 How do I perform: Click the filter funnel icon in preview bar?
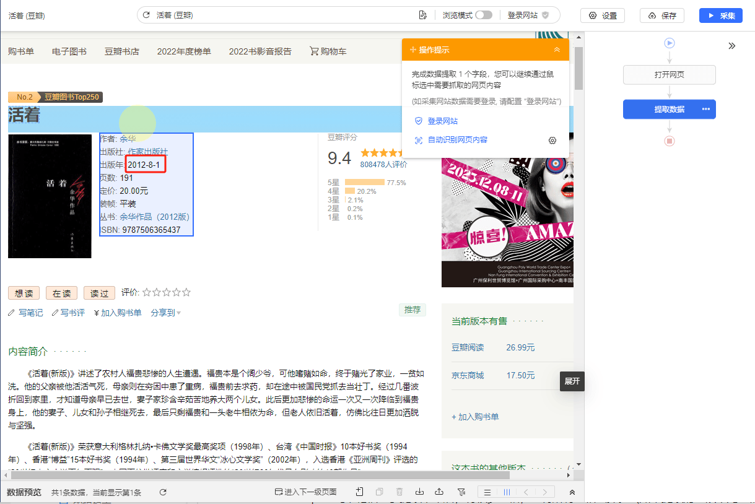(x=461, y=492)
